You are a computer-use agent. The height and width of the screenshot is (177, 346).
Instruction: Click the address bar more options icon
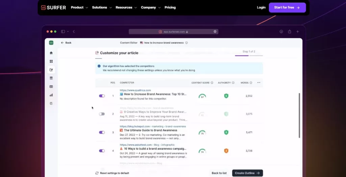click(x=215, y=32)
